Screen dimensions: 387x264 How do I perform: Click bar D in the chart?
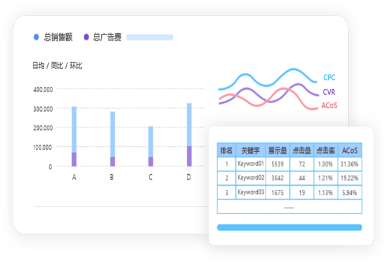pyautogui.click(x=189, y=135)
